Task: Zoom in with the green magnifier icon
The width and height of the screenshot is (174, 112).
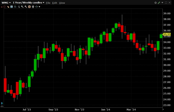Action: [22, 7]
